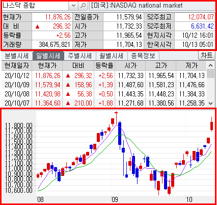Viewport: 217px width, 205px height.
Task: Open the 주별시세 tab
Action: 80,56
